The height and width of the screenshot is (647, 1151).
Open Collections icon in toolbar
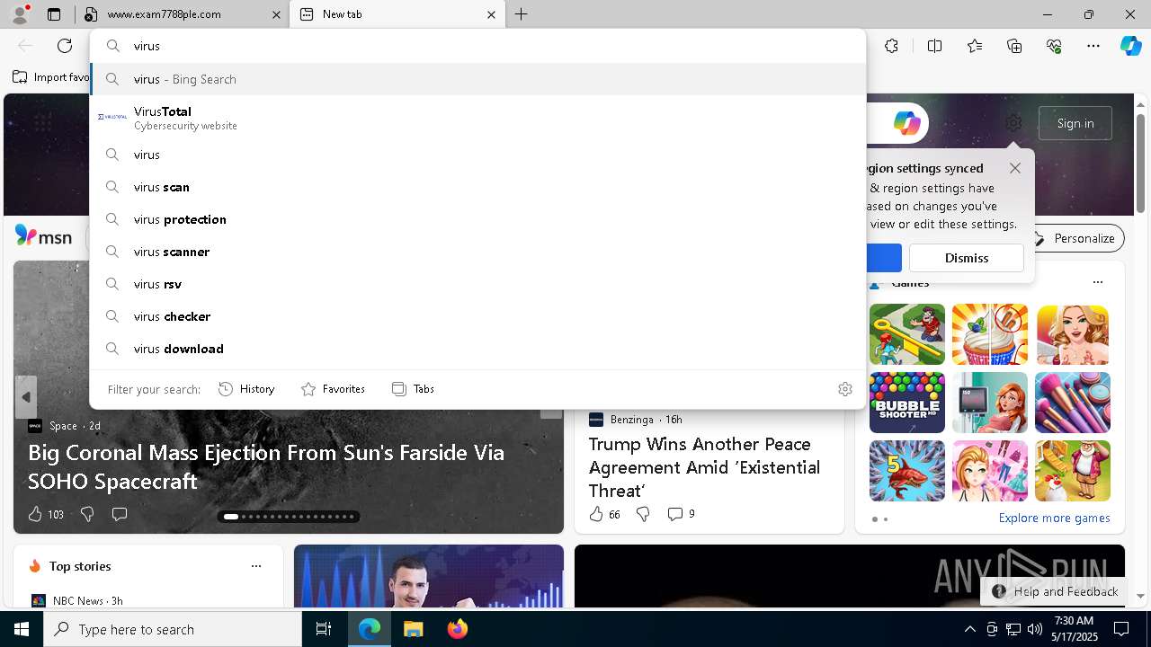[1014, 46]
